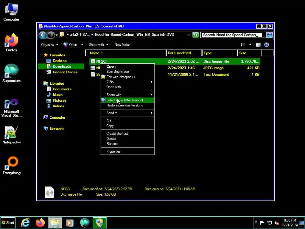Click the Search Need-for-Speed-Carbon field
Viewport: 305px width, 229px height.
coord(233,35)
